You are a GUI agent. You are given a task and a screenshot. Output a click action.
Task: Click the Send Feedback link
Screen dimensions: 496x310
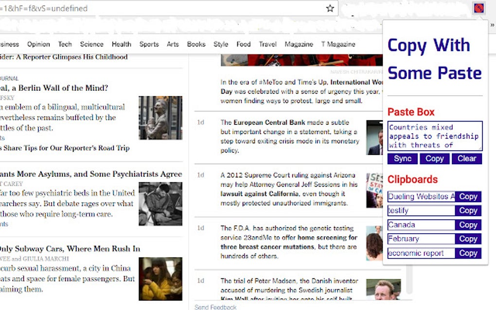(x=214, y=307)
